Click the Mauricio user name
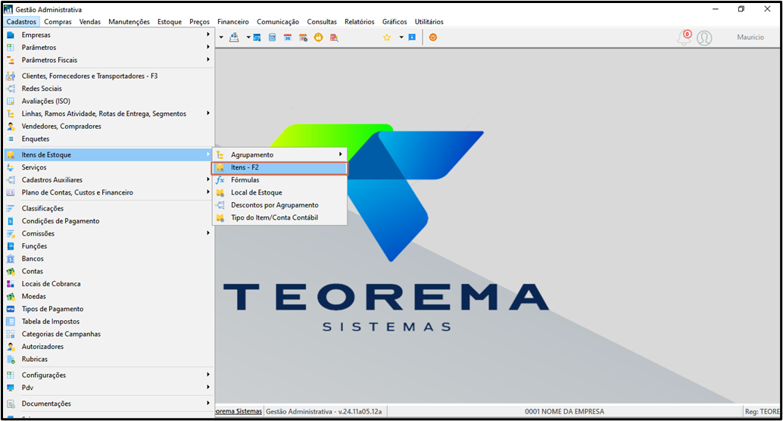 point(750,37)
